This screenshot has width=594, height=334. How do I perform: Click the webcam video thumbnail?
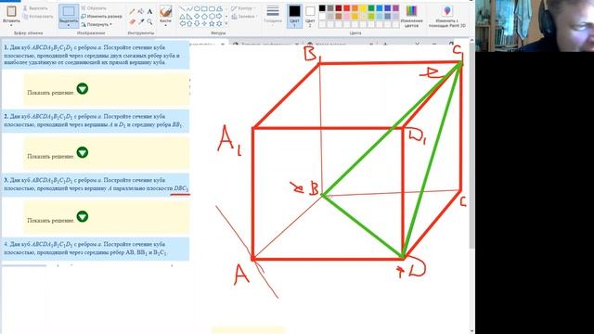click(535, 26)
